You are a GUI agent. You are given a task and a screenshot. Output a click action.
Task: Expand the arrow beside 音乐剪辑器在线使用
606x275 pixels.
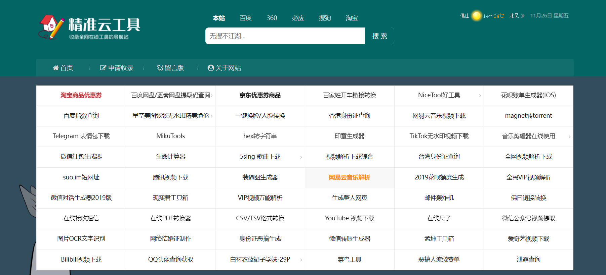click(x=569, y=136)
